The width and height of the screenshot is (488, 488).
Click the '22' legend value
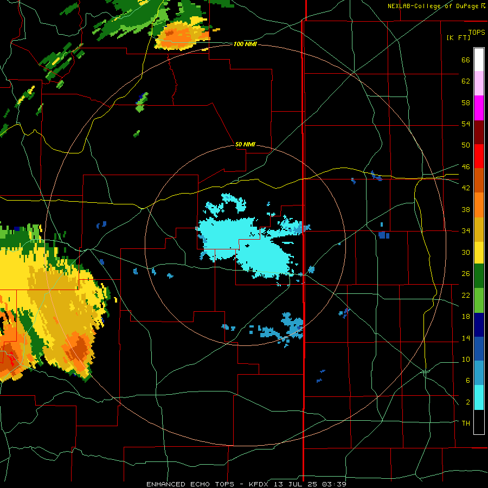pos(466,296)
